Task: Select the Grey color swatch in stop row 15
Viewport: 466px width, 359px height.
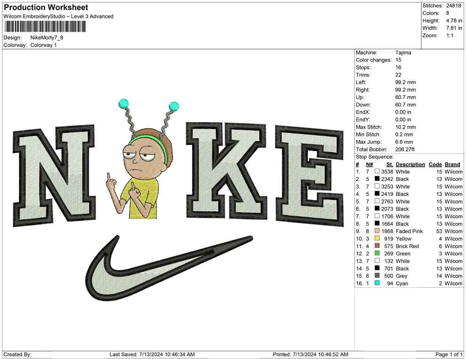Action: pos(377,276)
